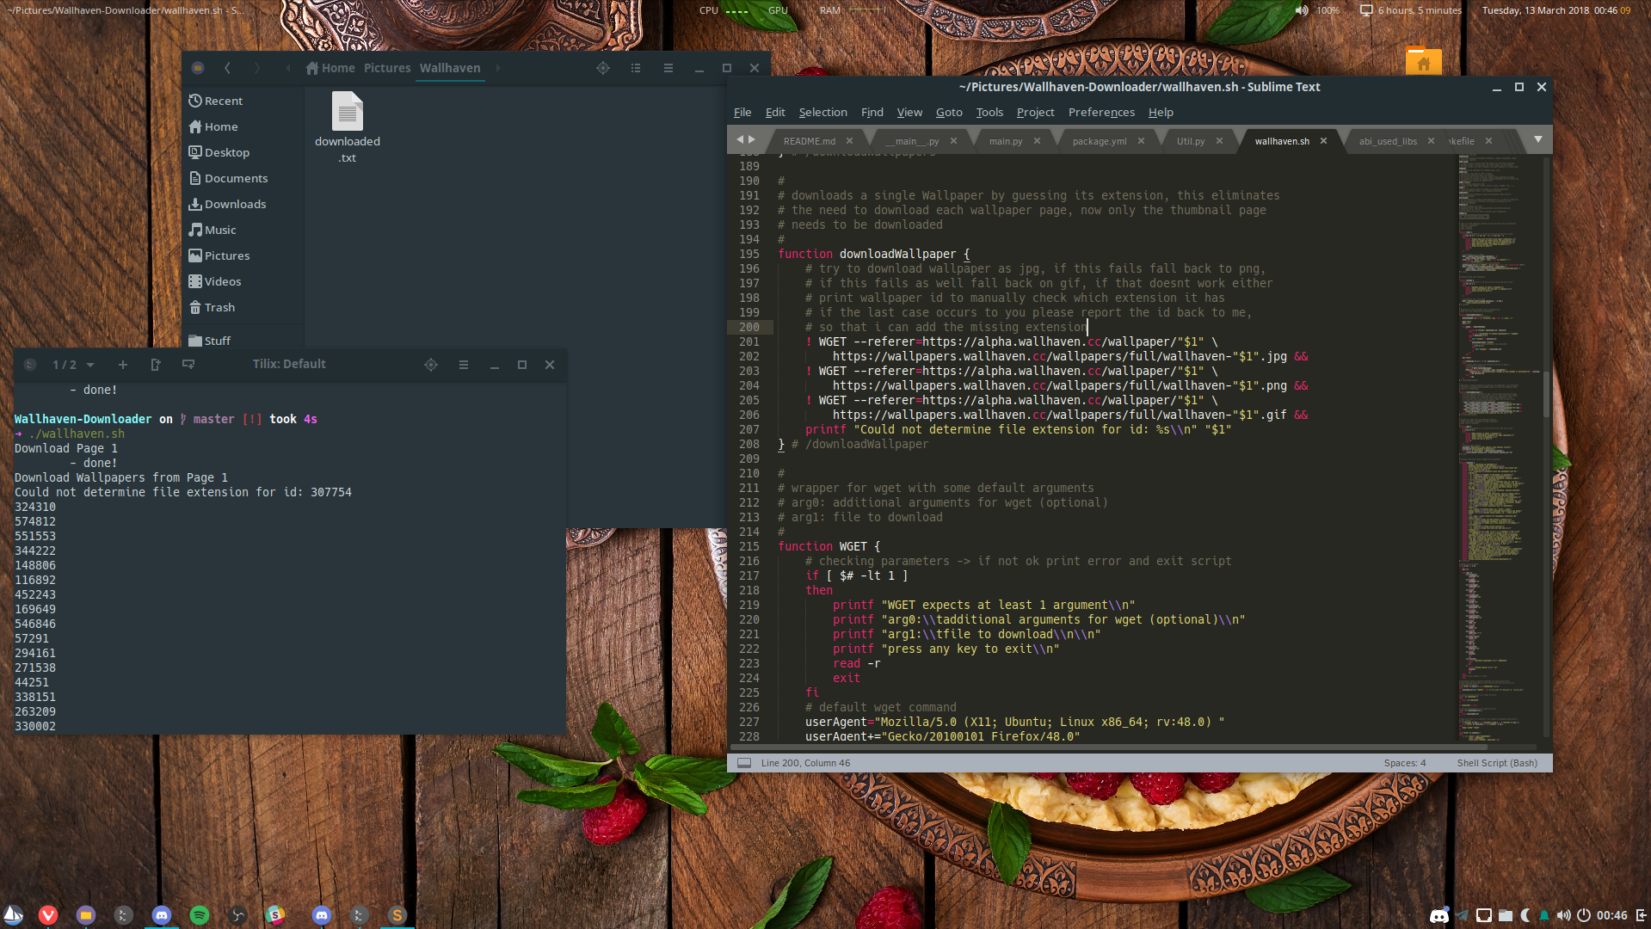Switch to the package.yml tab
Image resolution: width=1651 pixels, height=929 pixels.
pos(1100,141)
